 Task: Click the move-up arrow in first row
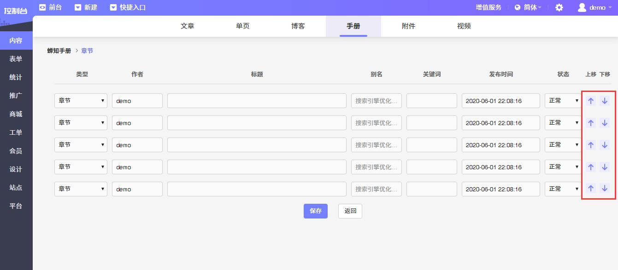click(591, 101)
